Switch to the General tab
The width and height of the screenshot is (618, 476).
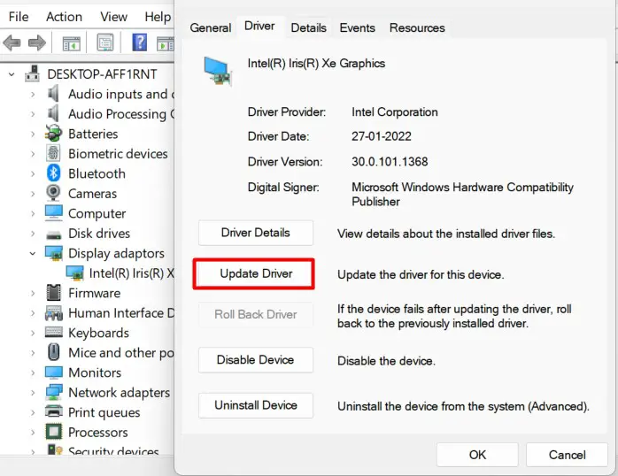211,27
